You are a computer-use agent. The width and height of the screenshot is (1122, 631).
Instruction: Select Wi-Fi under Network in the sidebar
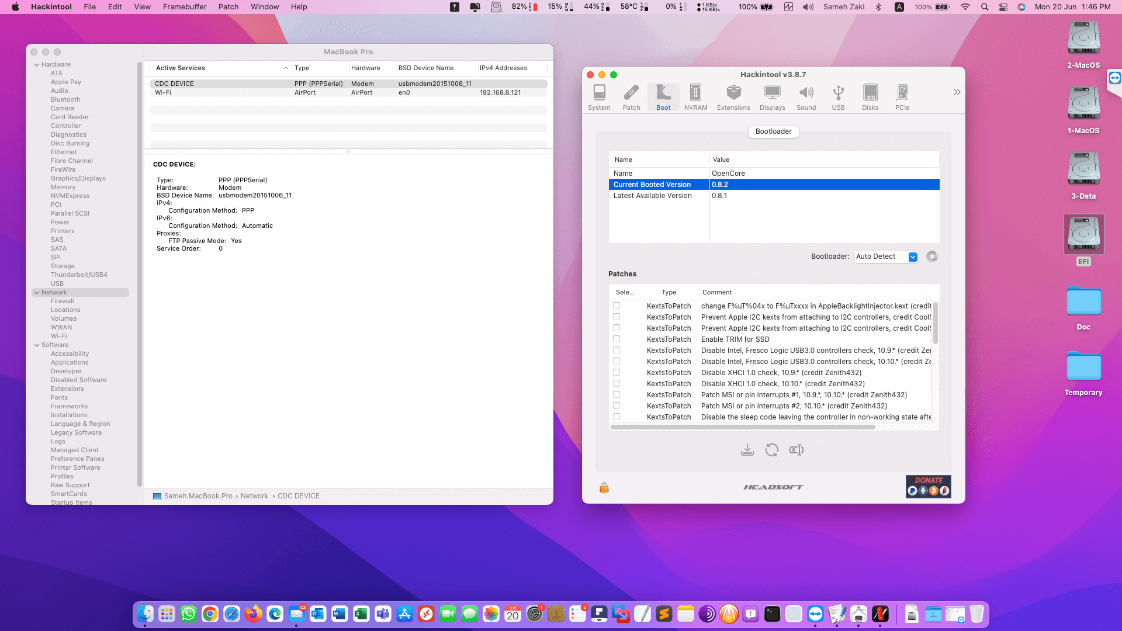pyautogui.click(x=59, y=337)
